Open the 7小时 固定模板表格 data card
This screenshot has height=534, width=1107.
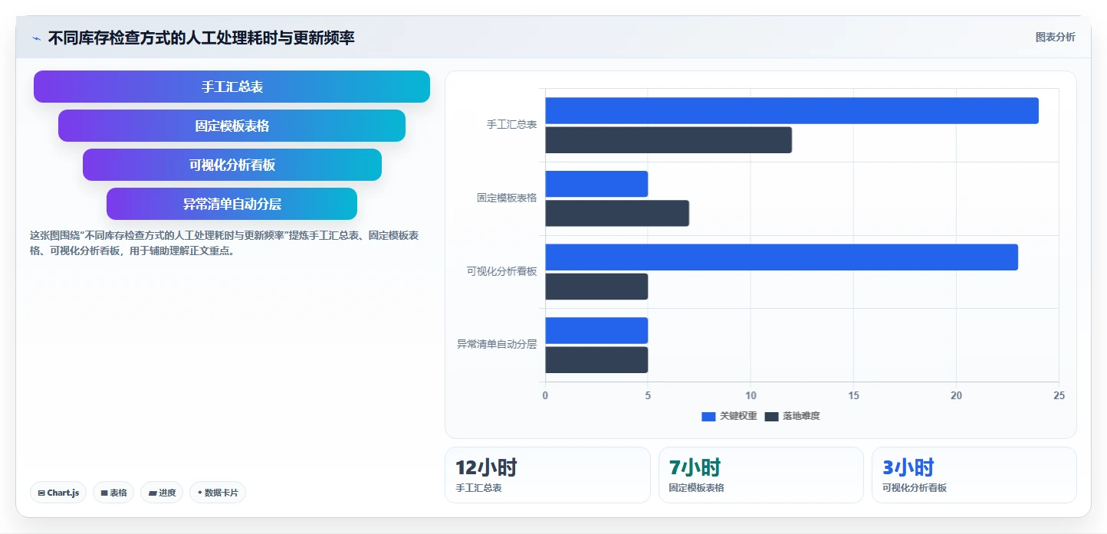761,475
